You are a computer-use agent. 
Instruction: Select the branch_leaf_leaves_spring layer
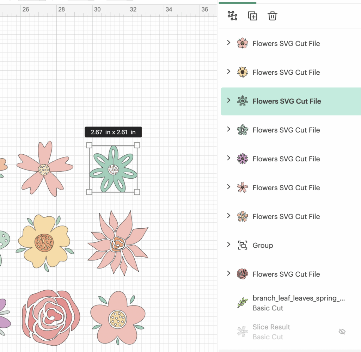click(x=298, y=298)
